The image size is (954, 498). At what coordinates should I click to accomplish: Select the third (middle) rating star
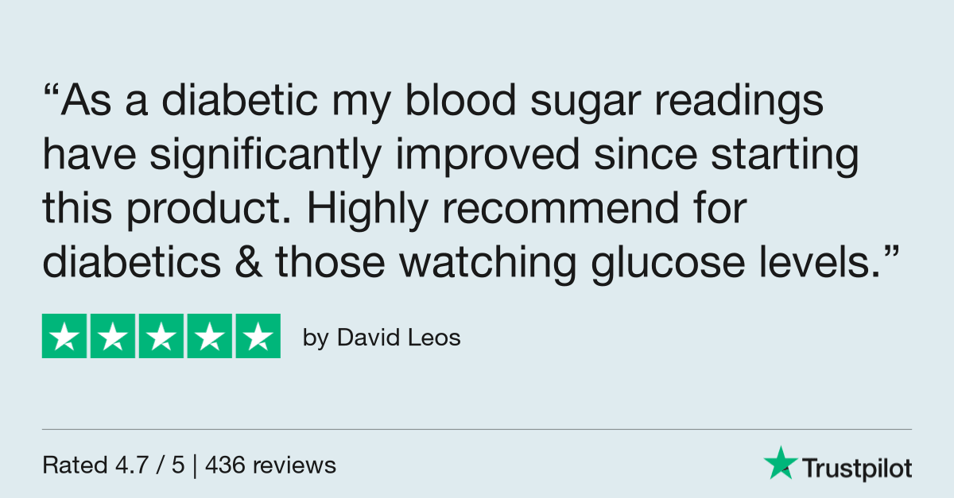pos(161,336)
